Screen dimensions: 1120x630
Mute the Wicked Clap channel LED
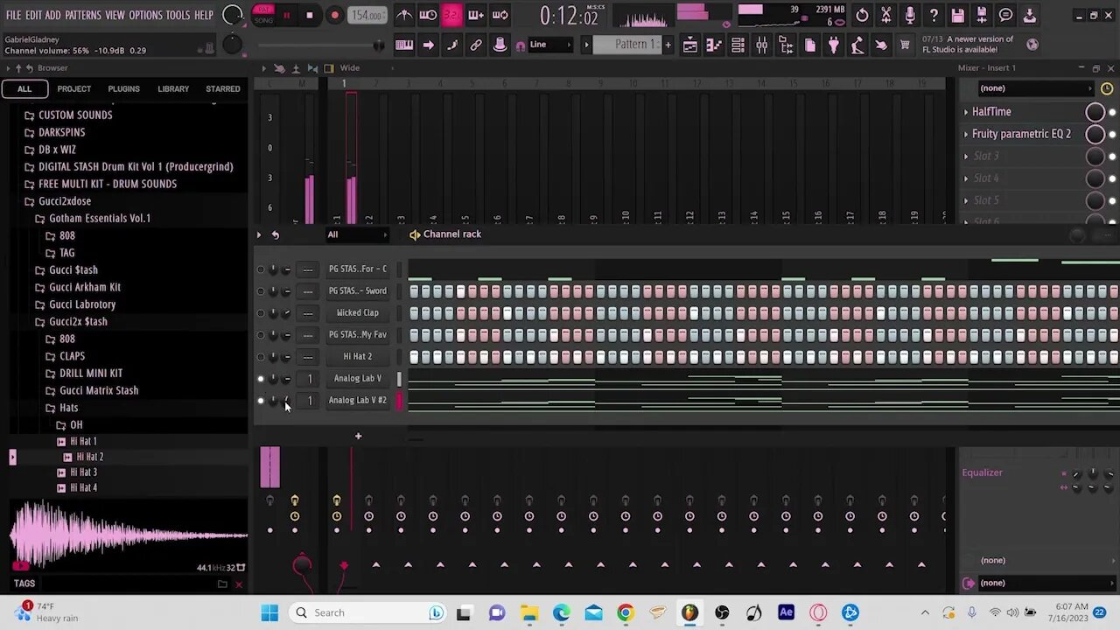260,313
